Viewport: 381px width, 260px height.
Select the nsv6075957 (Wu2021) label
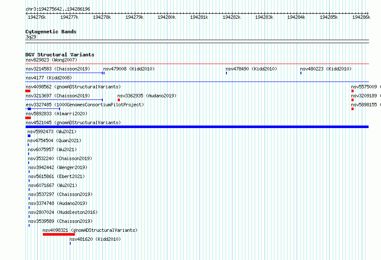52,149
